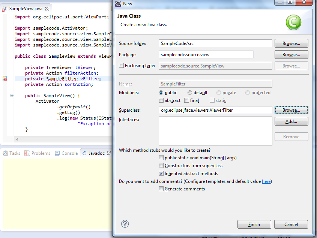Click the Finish button
This screenshot has height=238, width=317.
(x=254, y=224)
